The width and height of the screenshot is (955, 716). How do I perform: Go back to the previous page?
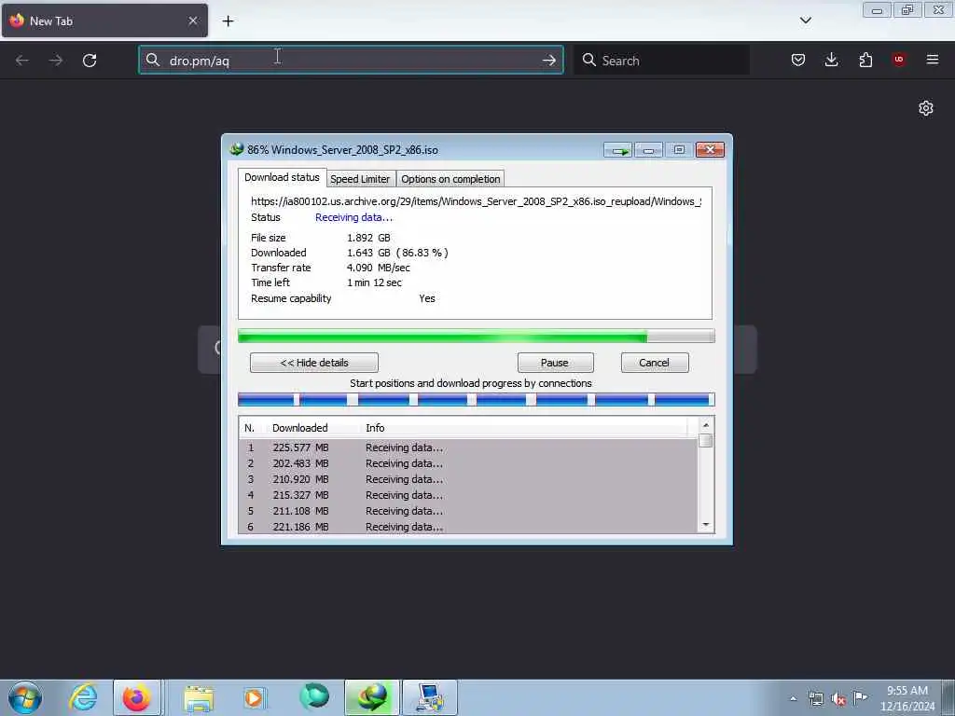click(x=22, y=61)
